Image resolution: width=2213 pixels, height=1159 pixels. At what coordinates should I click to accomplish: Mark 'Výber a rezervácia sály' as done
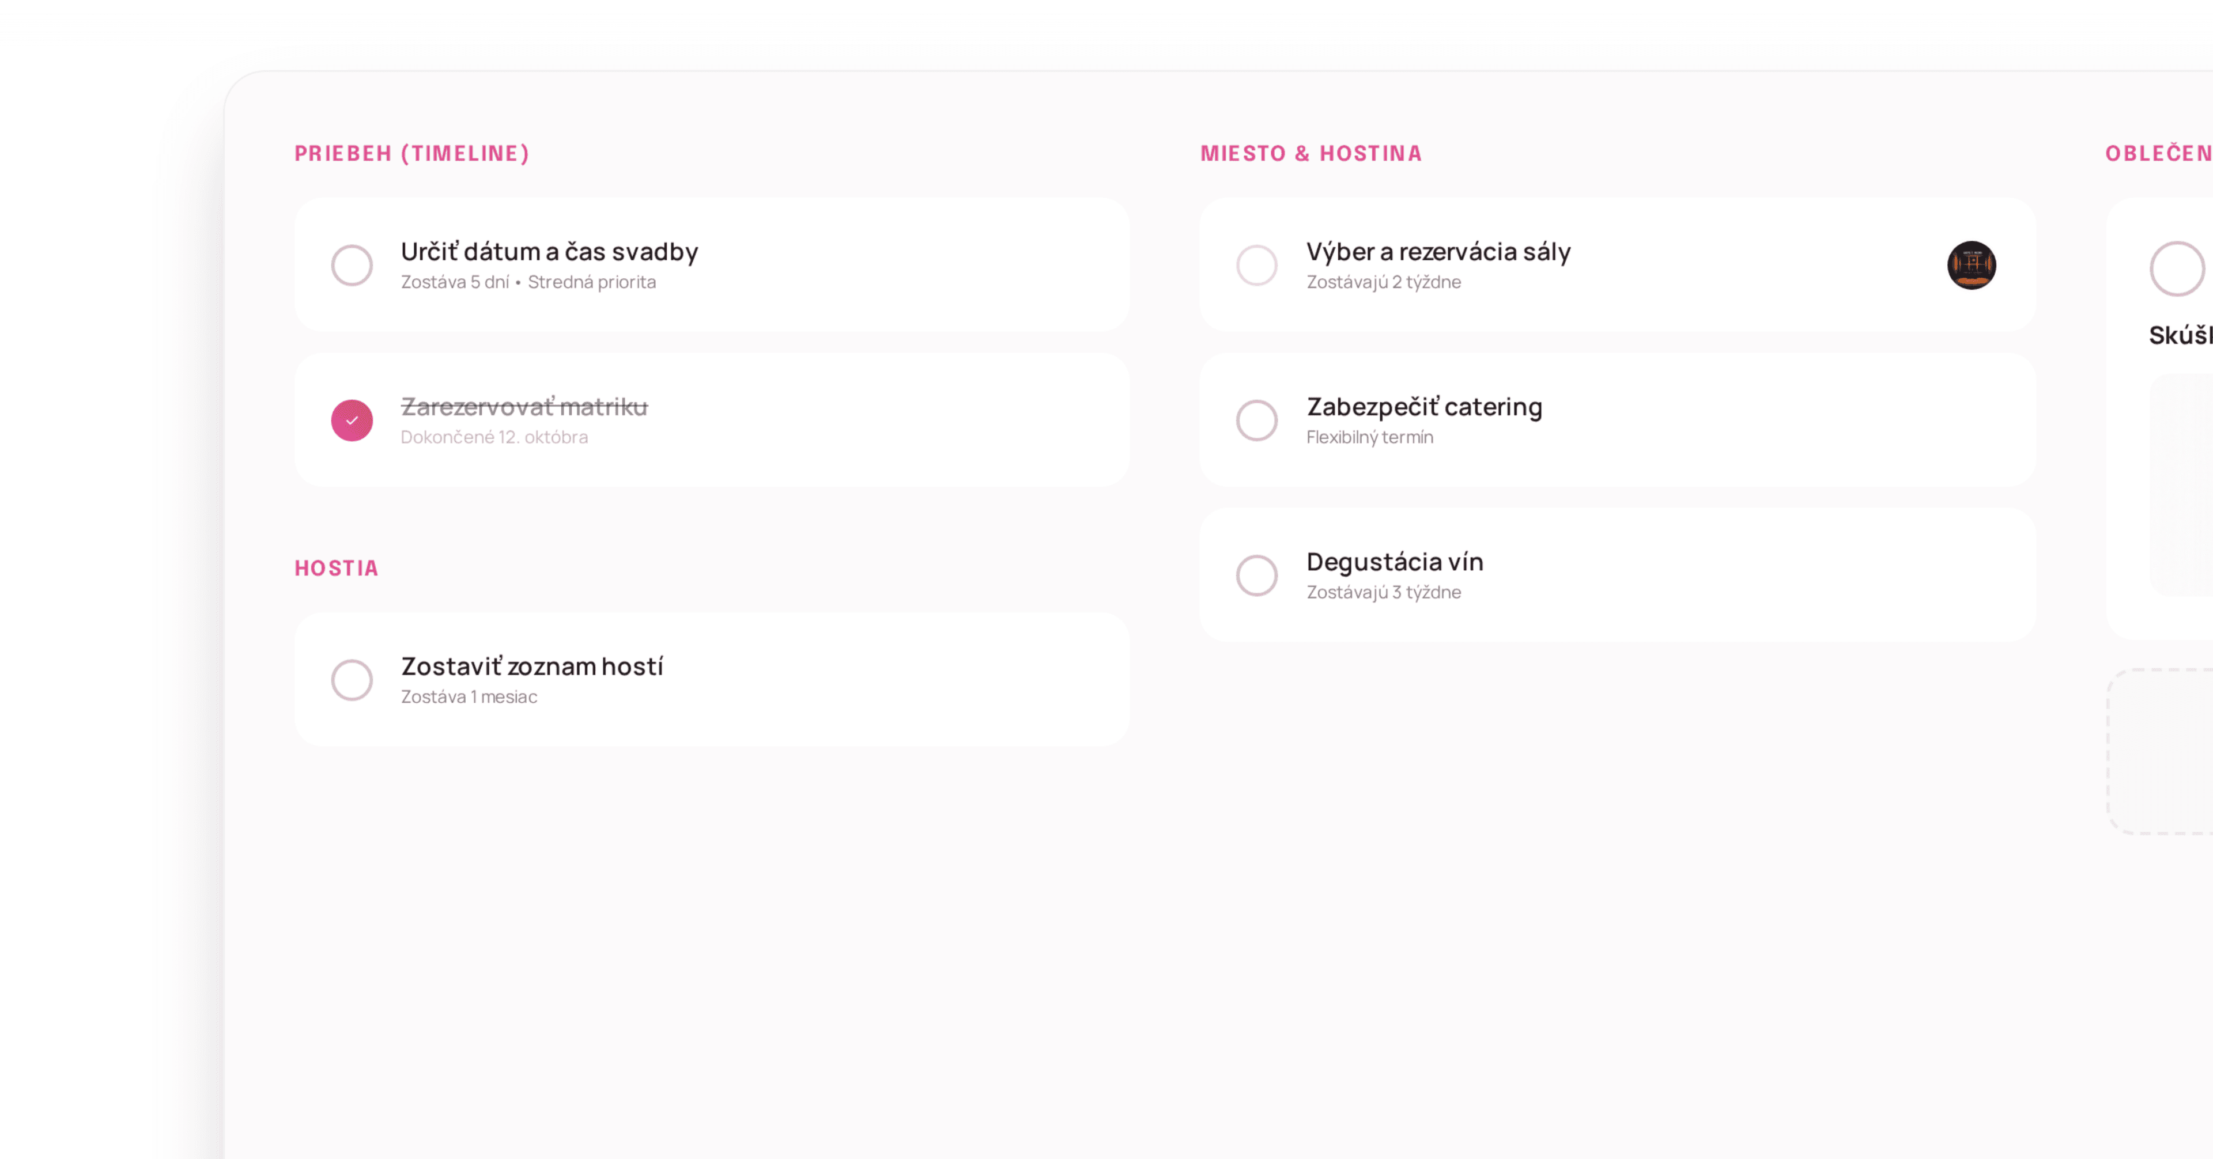1257,266
